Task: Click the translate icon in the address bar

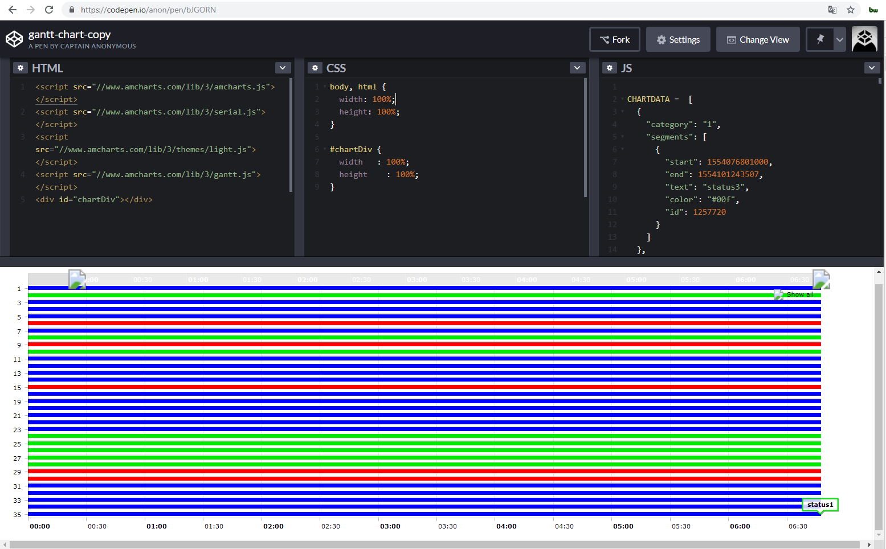Action: click(832, 10)
